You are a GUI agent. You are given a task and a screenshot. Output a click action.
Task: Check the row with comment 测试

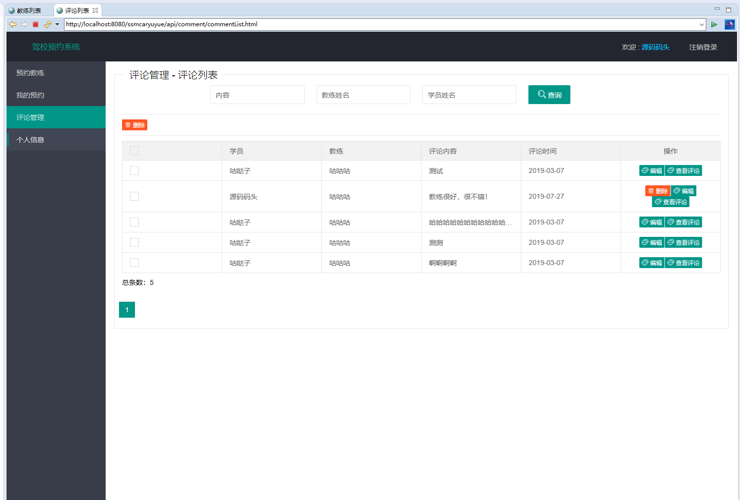pyautogui.click(x=134, y=170)
